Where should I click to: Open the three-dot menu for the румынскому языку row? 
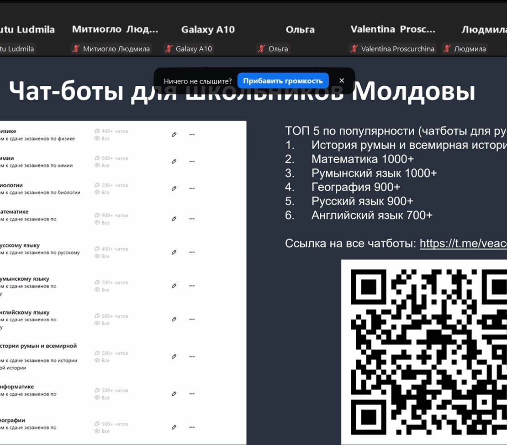192,286
